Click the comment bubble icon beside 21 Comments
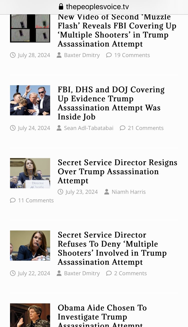 pos(122,128)
